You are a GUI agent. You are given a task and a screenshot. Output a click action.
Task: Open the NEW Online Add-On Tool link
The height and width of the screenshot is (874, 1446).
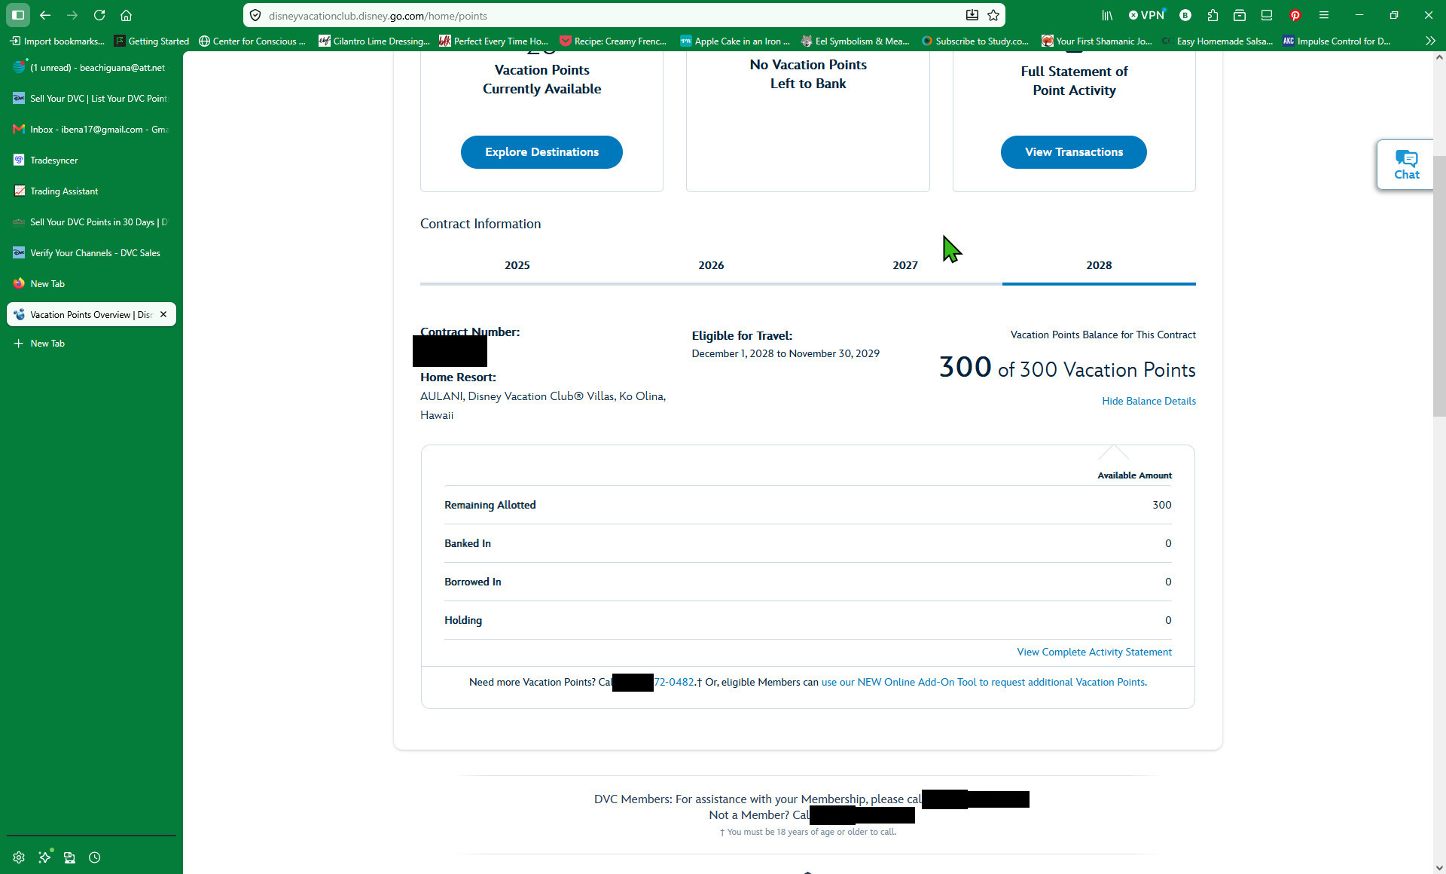pyautogui.click(x=984, y=682)
